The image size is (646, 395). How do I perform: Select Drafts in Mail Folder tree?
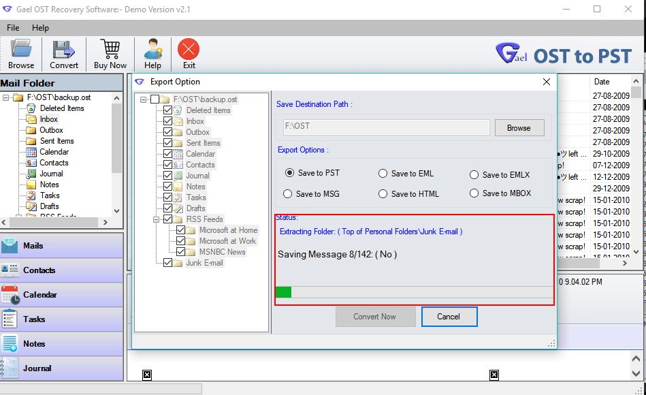(50, 206)
